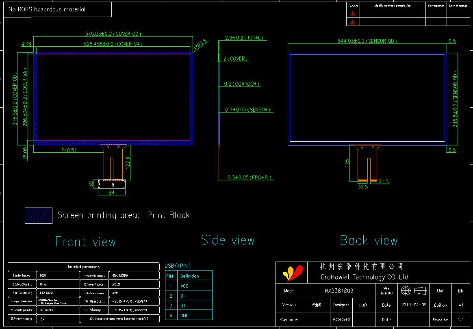Click the '240.51' dimension label
473x329 pixels.
(x=69, y=150)
